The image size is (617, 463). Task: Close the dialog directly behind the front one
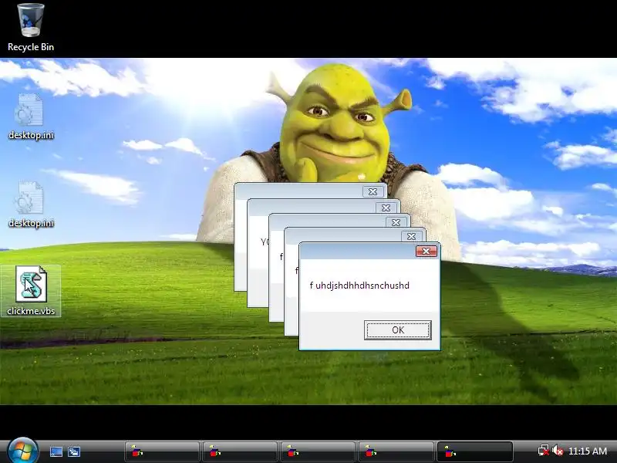tap(412, 236)
